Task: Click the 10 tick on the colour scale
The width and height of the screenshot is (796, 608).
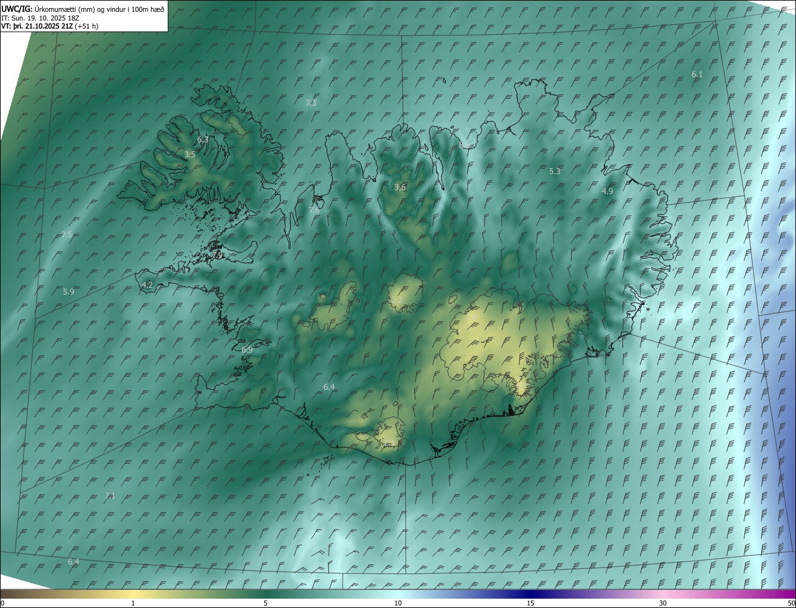Action: [x=398, y=603]
